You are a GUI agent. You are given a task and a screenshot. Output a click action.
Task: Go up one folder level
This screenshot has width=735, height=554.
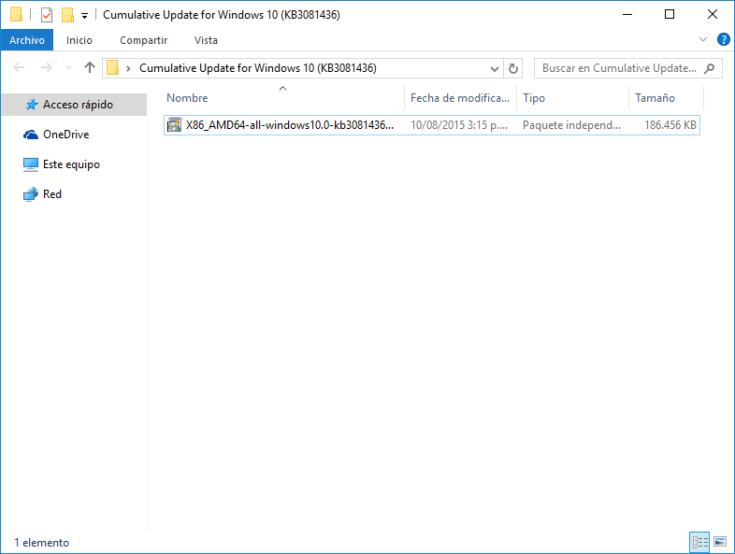90,68
